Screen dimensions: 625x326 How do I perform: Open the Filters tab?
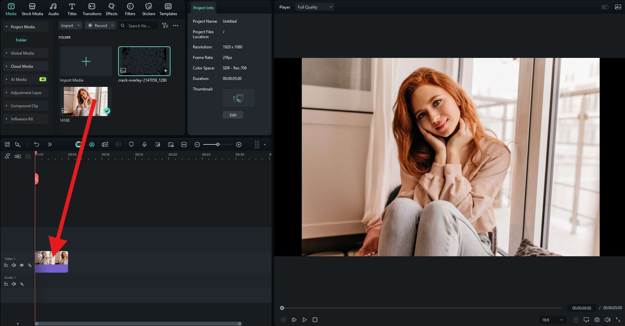click(130, 9)
